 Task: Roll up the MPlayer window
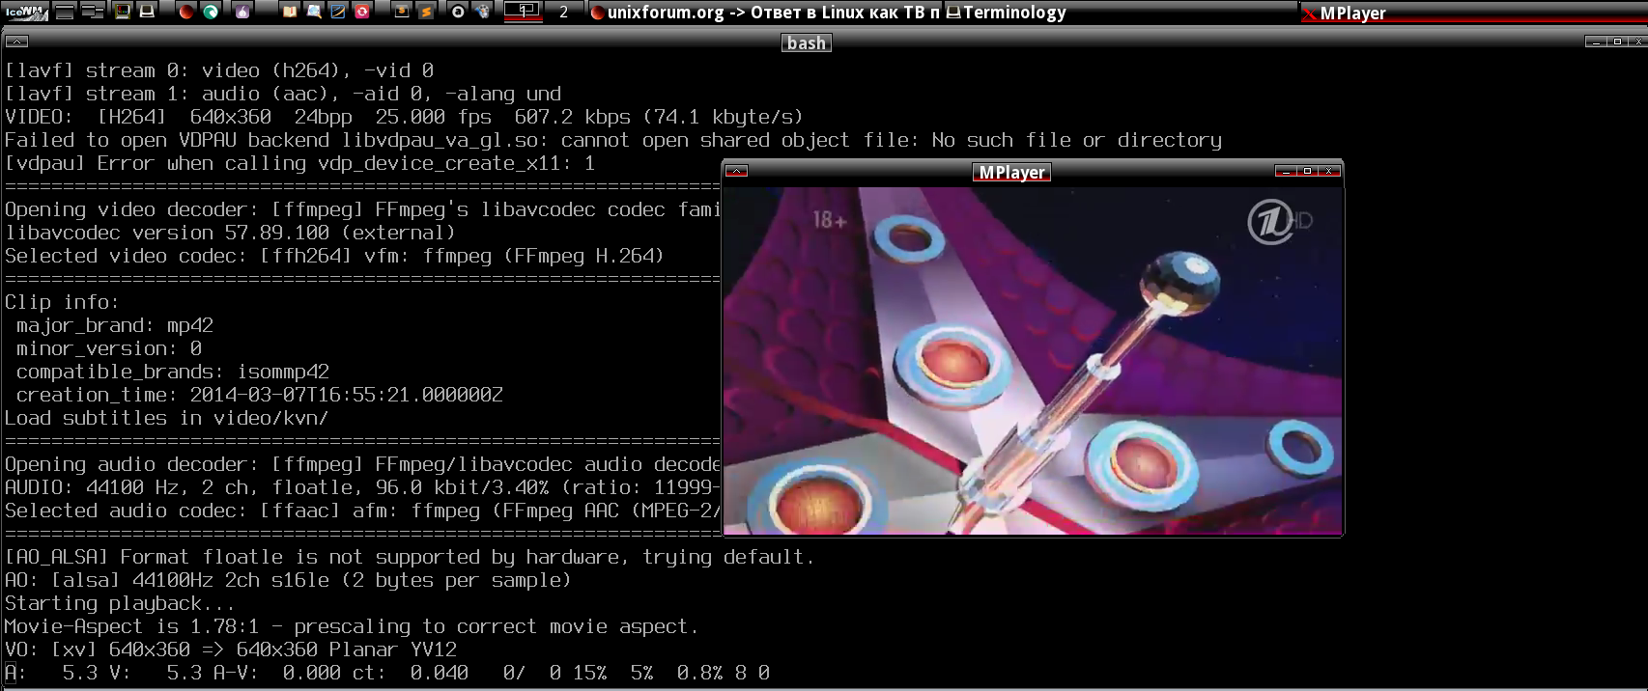pyautogui.click(x=737, y=171)
